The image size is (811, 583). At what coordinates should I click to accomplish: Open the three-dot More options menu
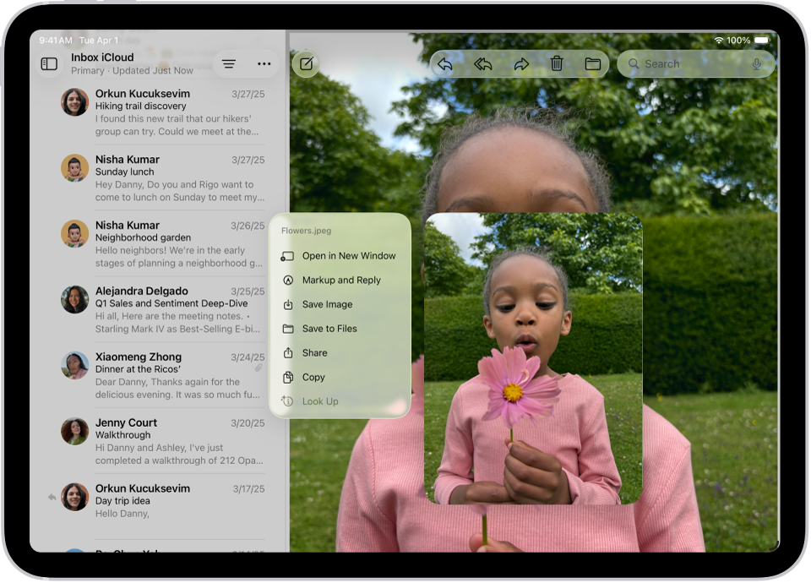(264, 64)
